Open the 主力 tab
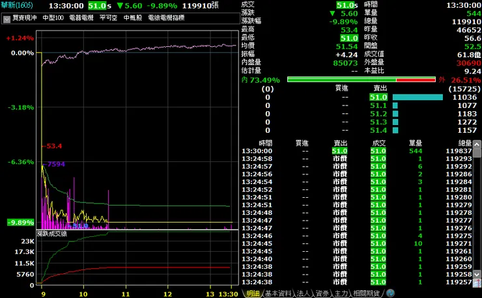This screenshot has width=482, height=298. (x=341, y=293)
